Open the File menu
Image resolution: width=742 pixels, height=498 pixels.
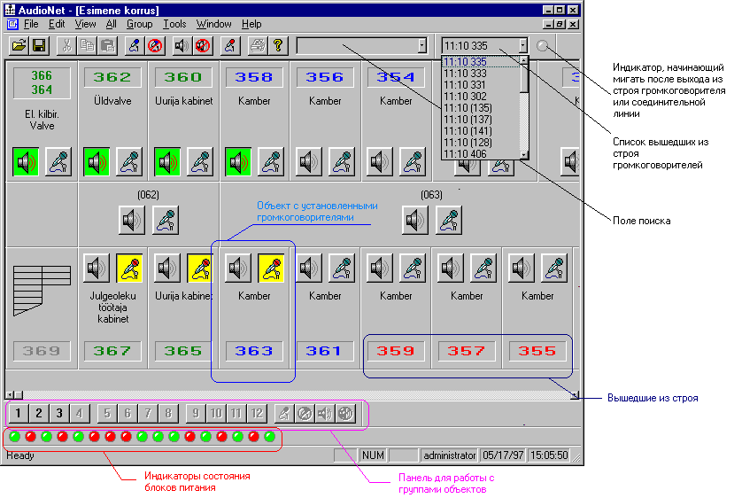[31, 24]
